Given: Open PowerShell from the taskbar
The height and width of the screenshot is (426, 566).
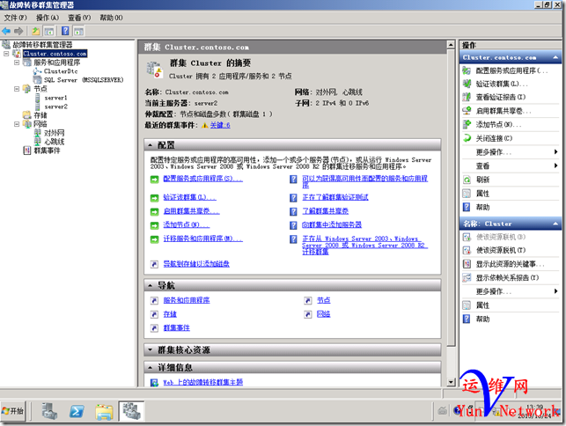Looking at the screenshot, I should (x=77, y=411).
